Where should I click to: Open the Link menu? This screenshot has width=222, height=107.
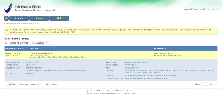(59, 19)
